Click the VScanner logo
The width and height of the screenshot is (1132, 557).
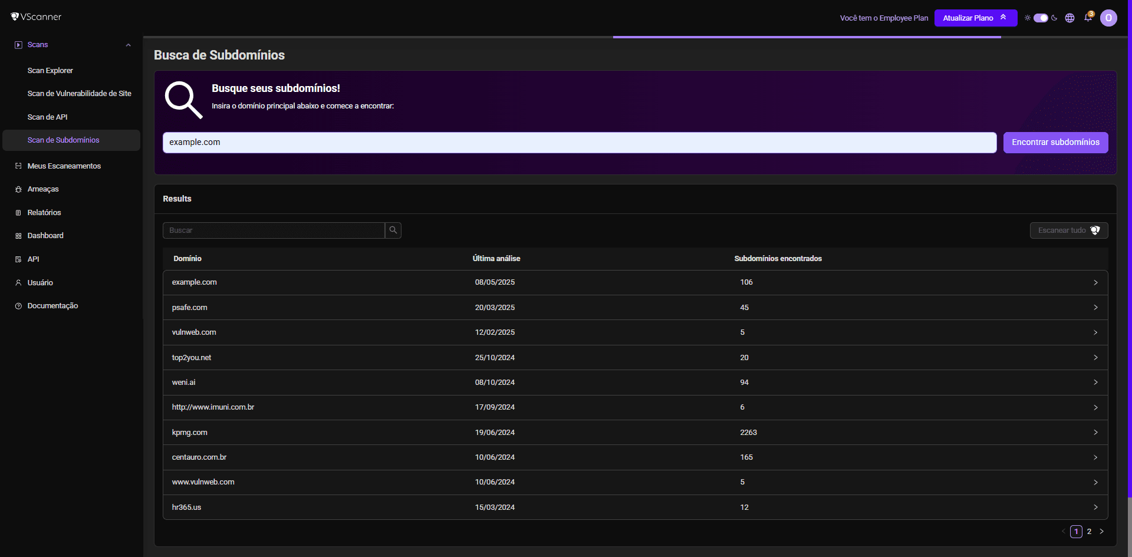pyautogui.click(x=36, y=17)
